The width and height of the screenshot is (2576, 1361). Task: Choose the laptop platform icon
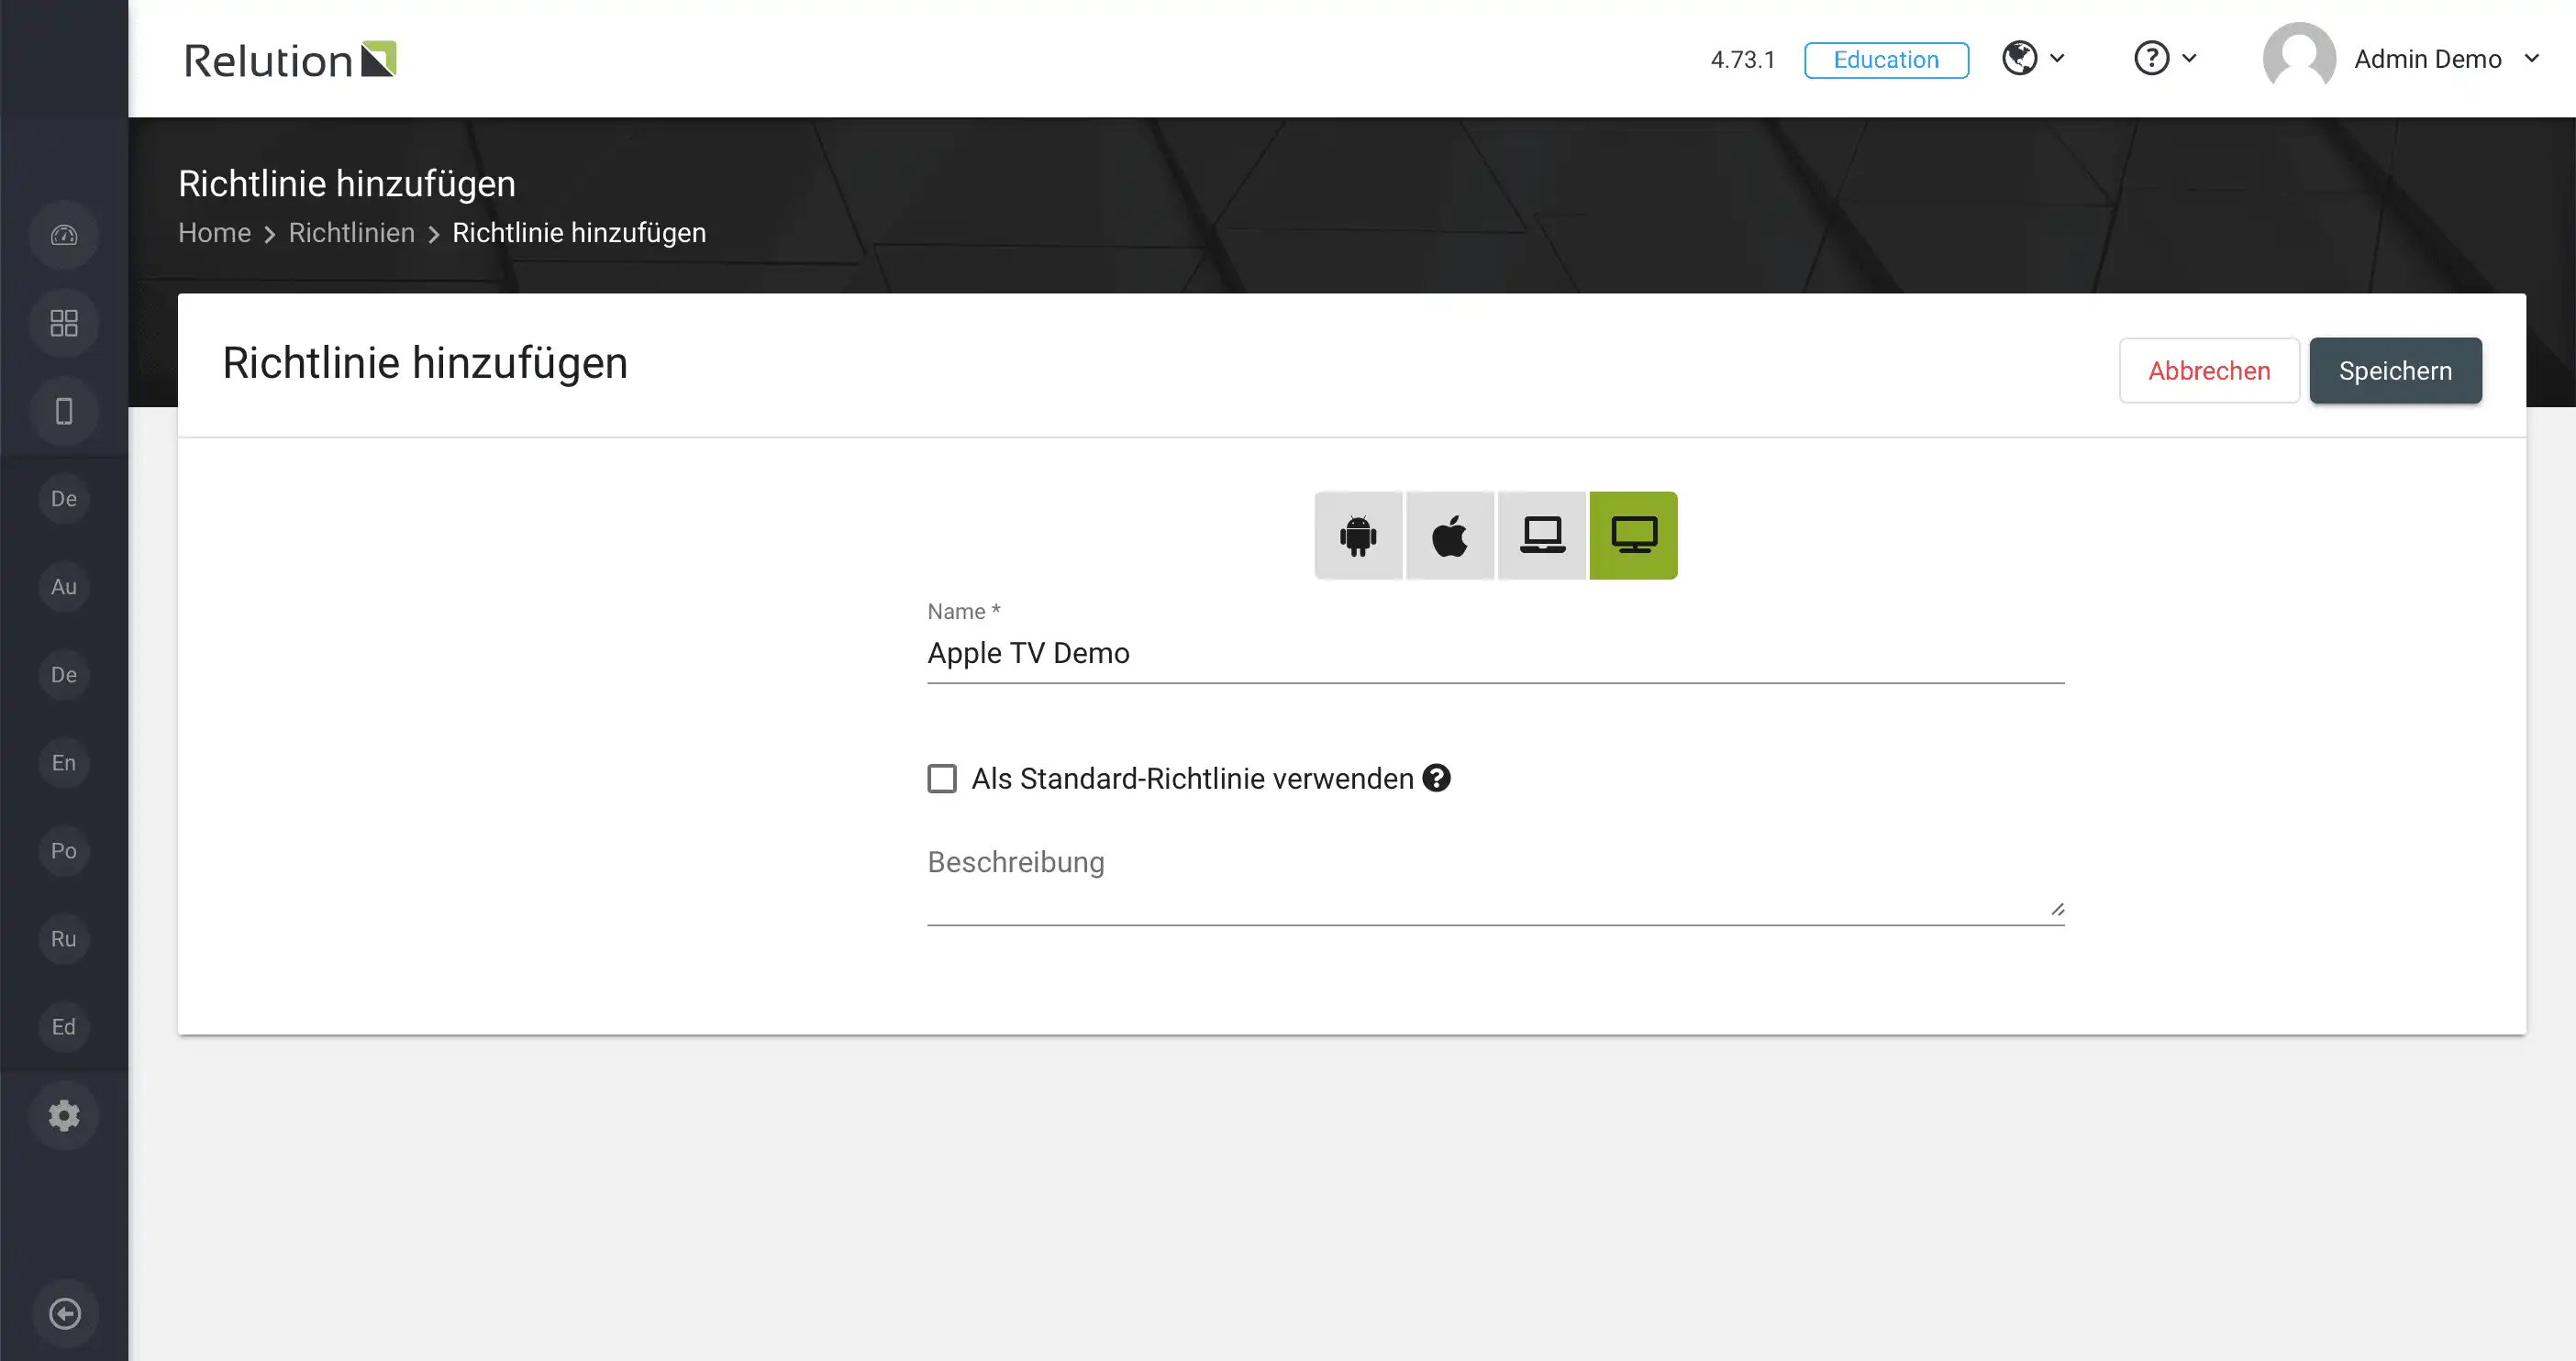1542,535
